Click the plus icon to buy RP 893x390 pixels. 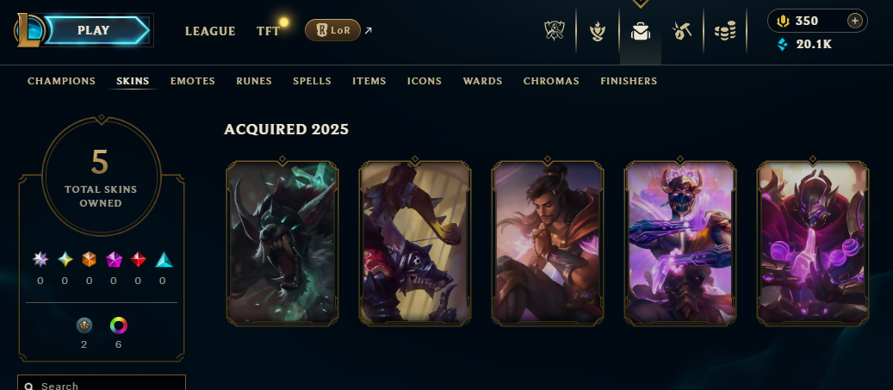854,21
